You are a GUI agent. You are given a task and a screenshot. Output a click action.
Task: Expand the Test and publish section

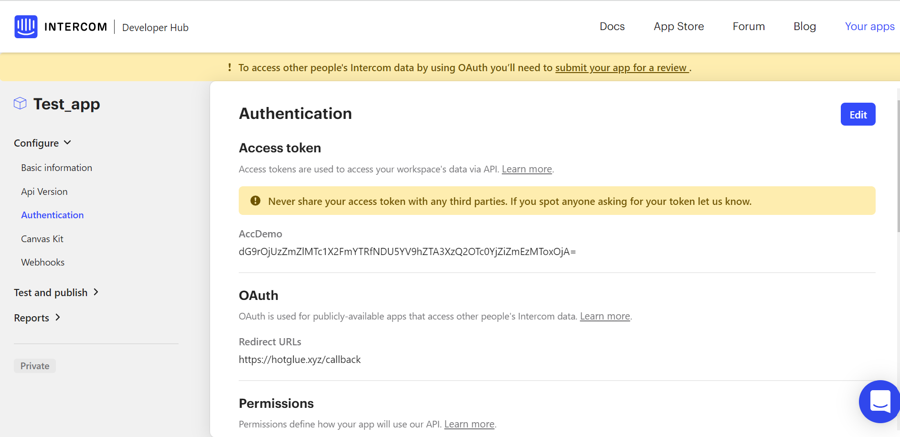click(56, 292)
